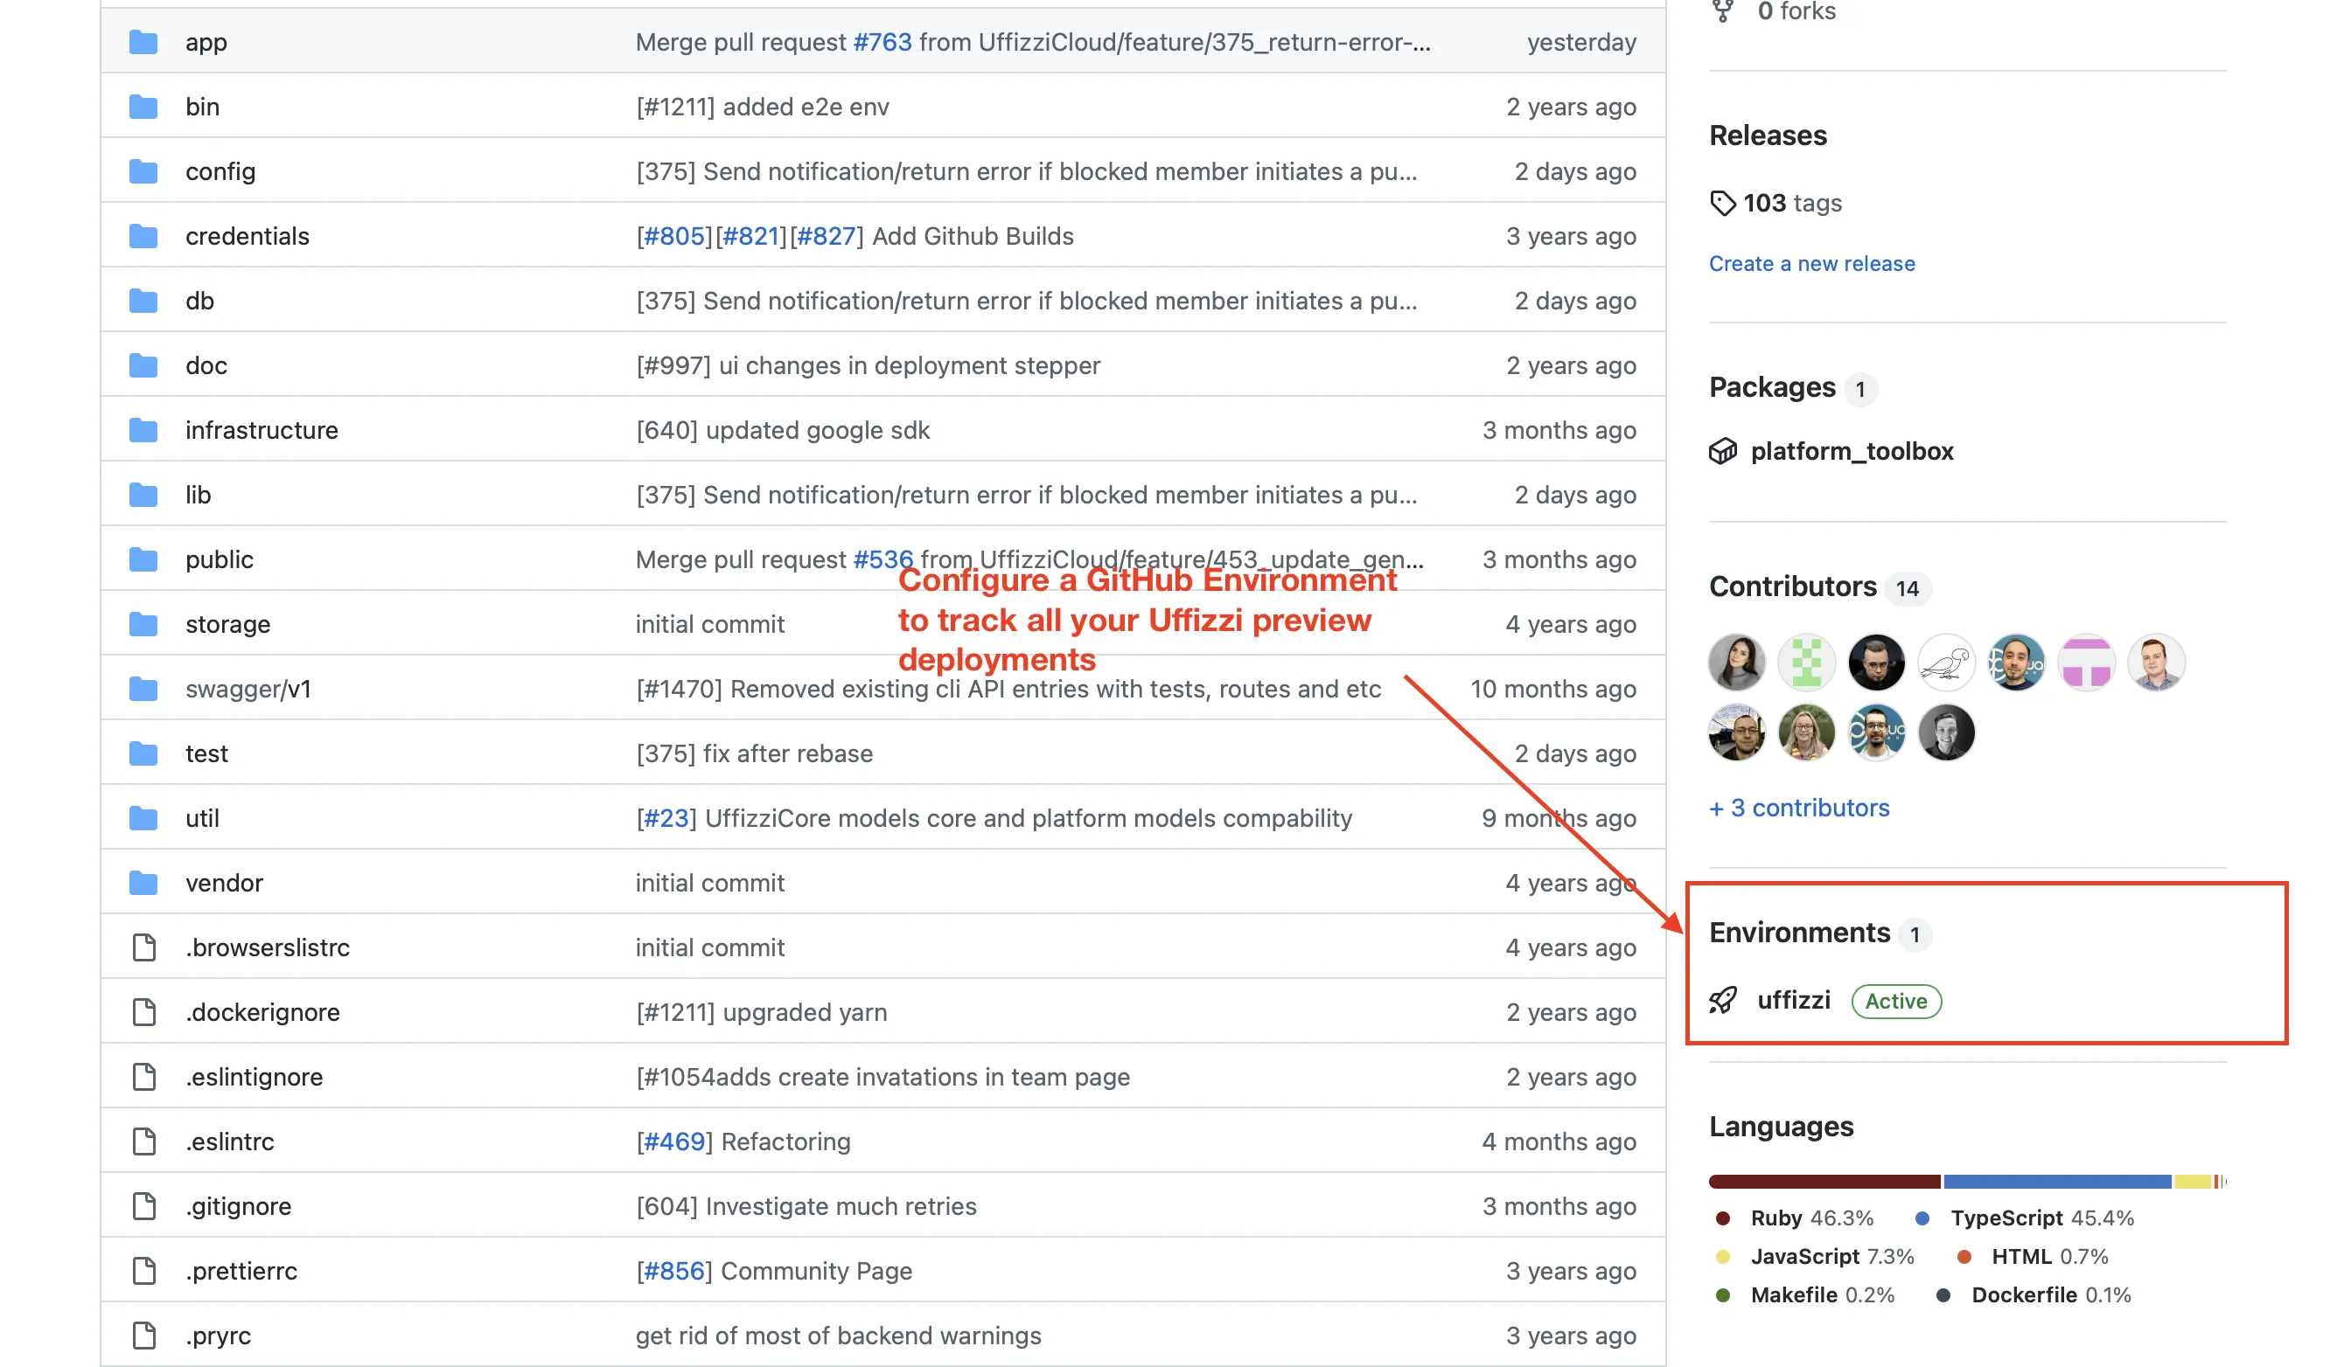Click Create a new release link
2330x1367 pixels.
1811,263
